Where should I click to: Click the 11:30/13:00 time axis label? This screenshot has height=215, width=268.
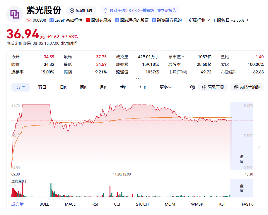click(x=122, y=174)
